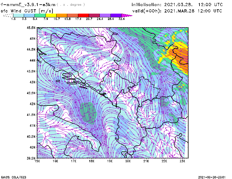Screen dimensions: 232x179
Task: Click the 15E longitude axis label
Action: (37, 161)
